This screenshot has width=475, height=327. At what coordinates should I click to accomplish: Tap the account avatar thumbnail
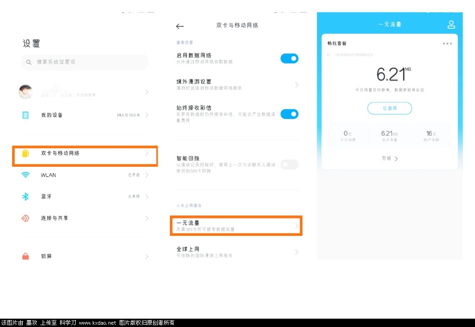[x=26, y=92]
